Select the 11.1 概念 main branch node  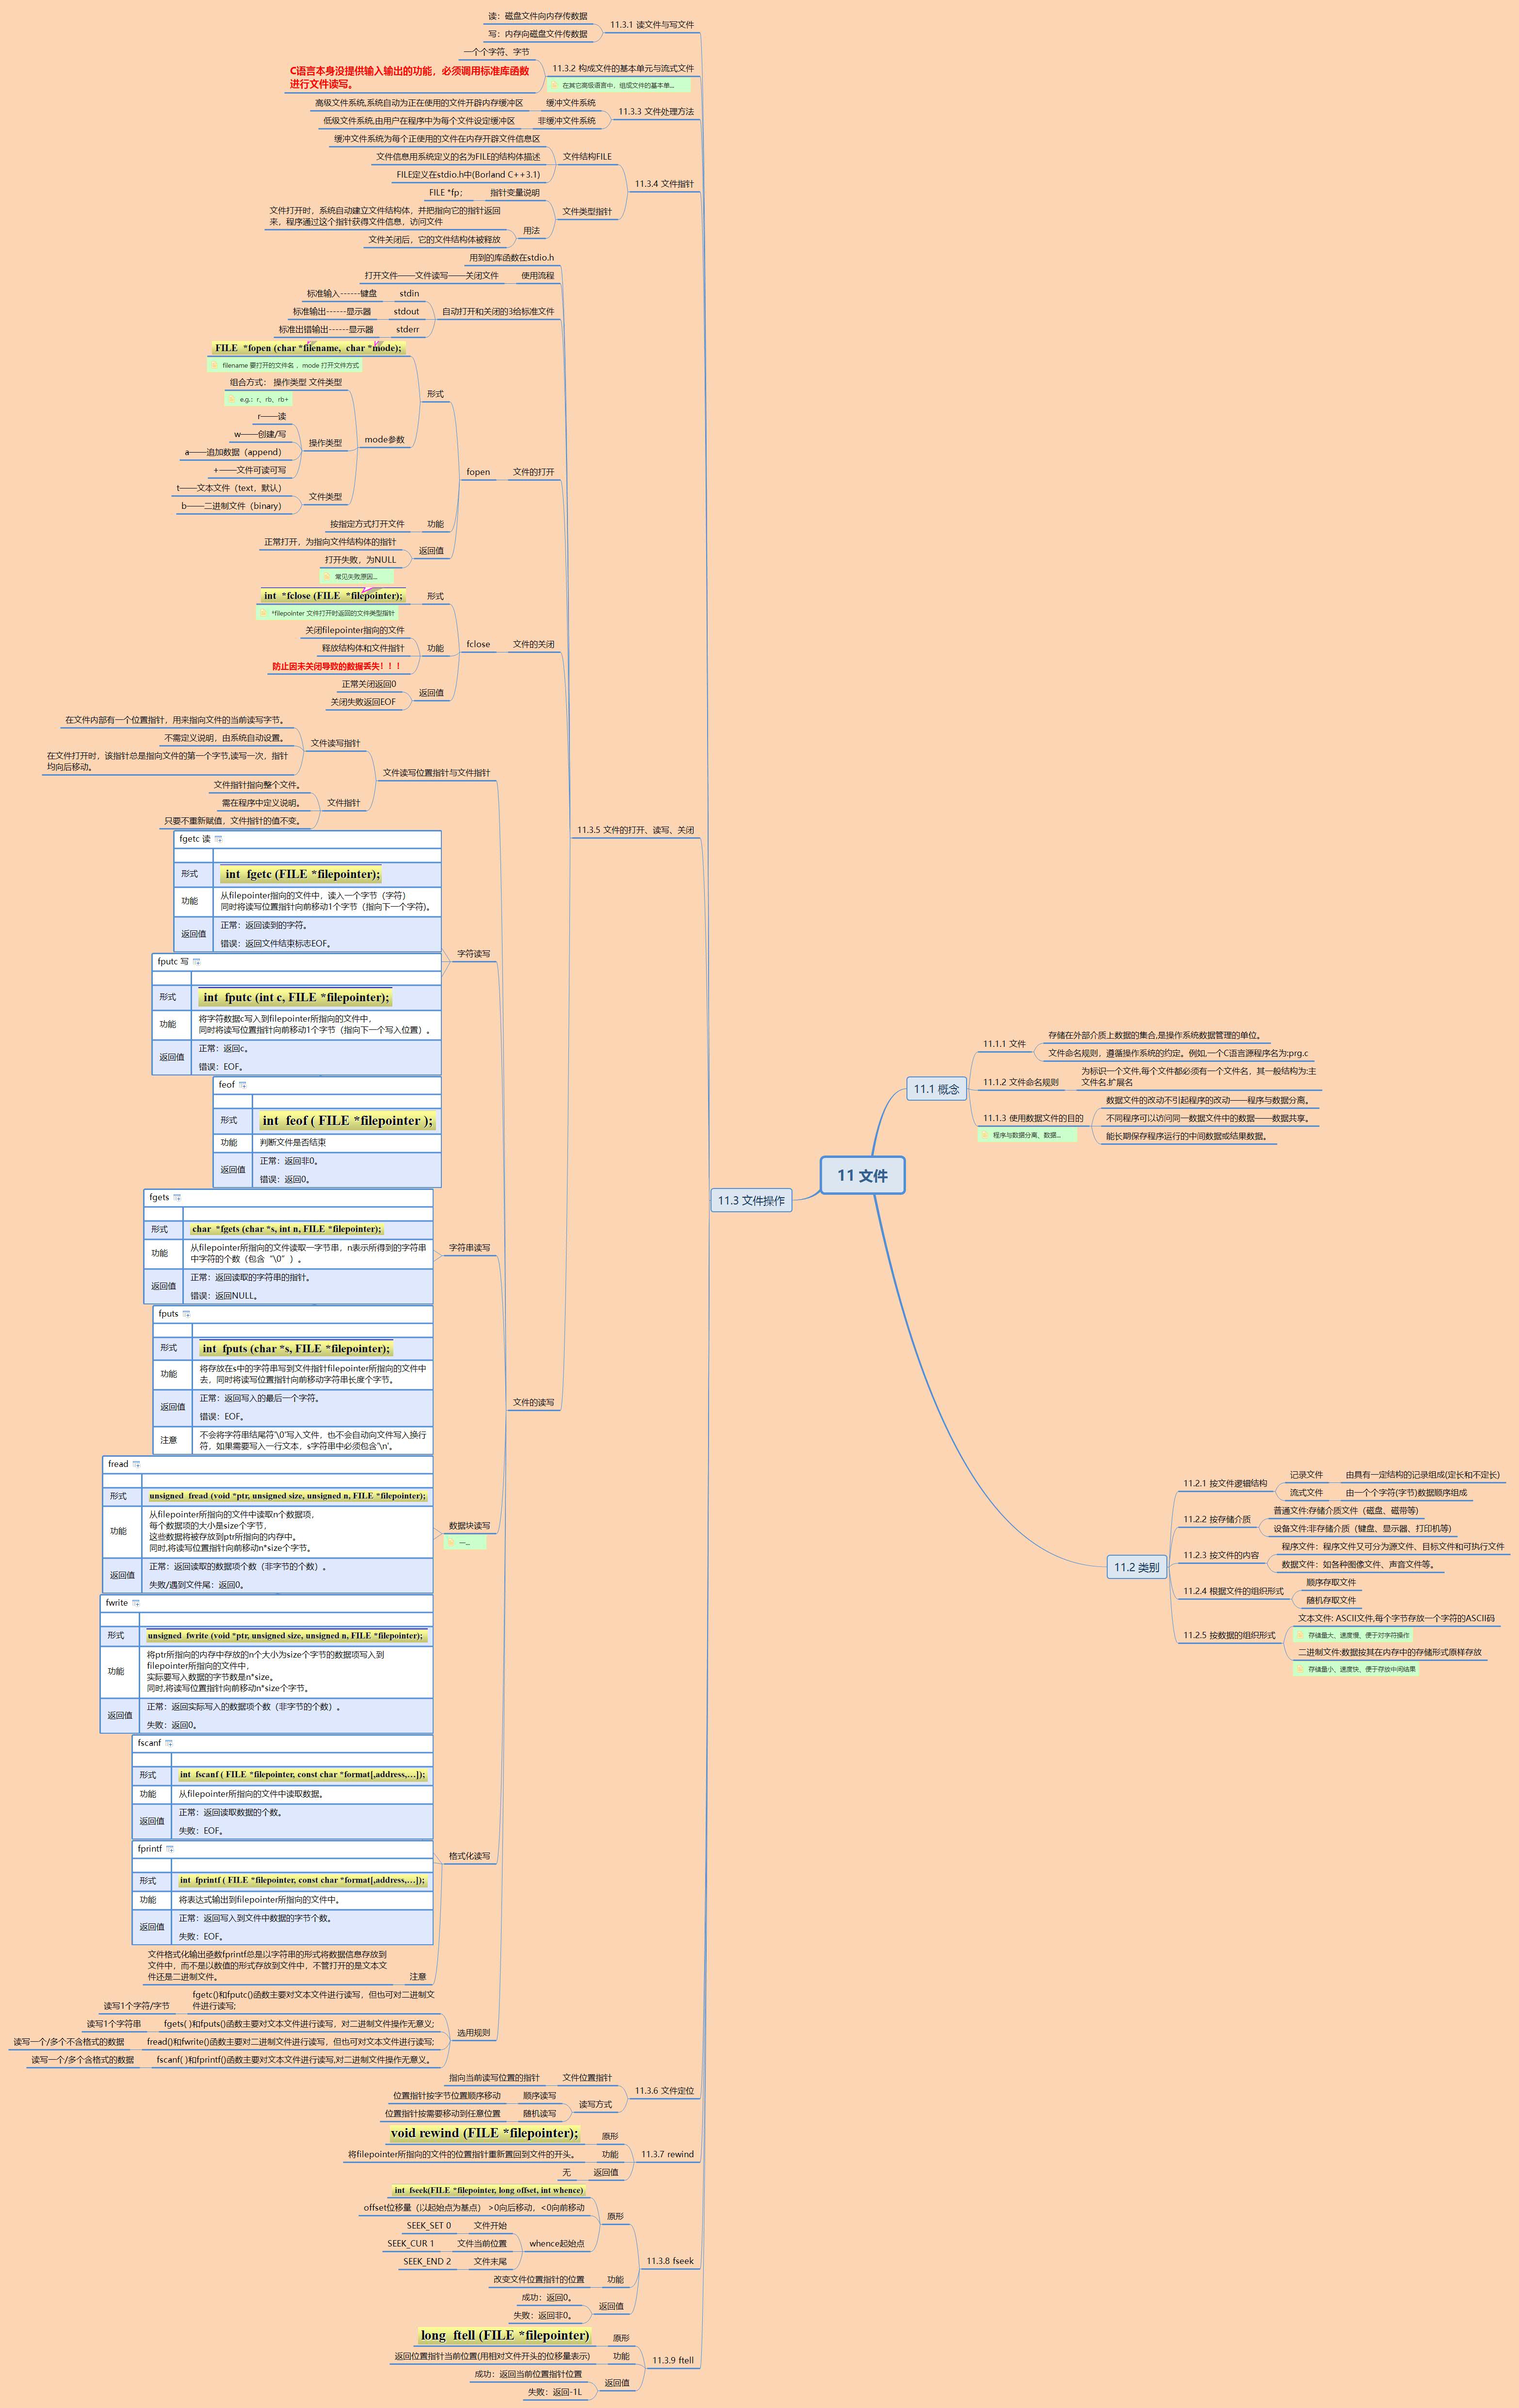tap(936, 1089)
